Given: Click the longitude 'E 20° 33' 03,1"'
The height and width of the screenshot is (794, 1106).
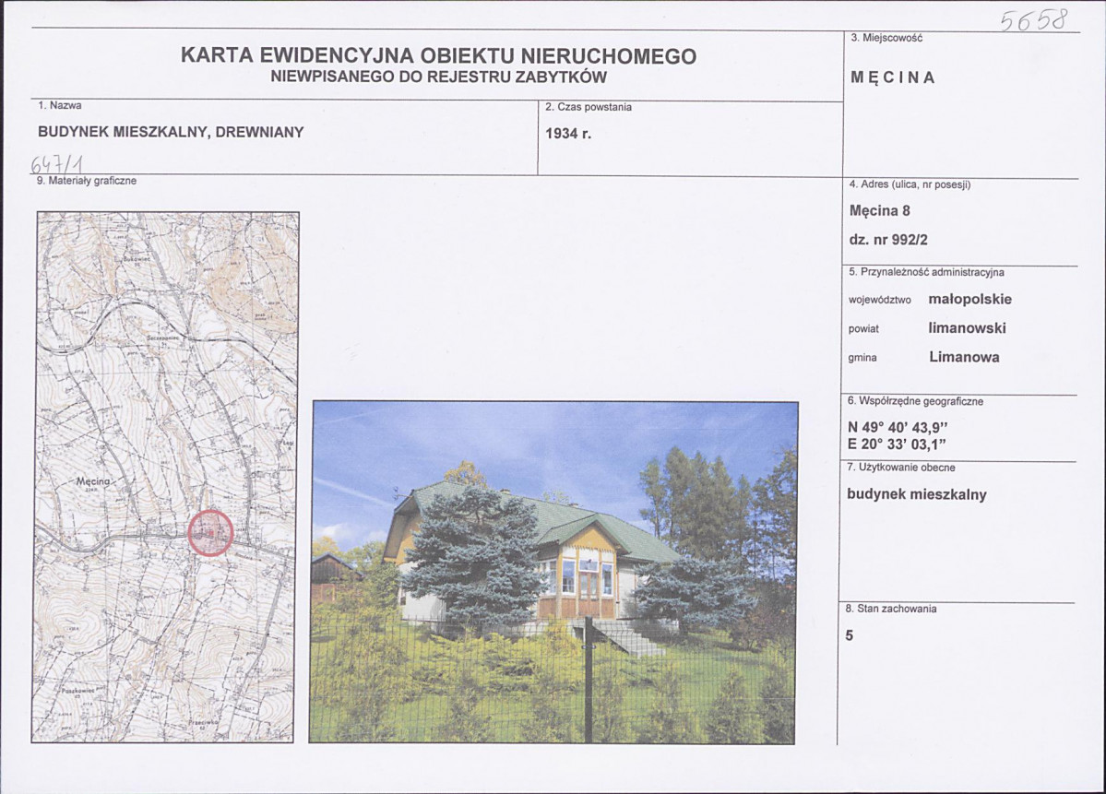Looking at the screenshot, I should tap(896, 444).
